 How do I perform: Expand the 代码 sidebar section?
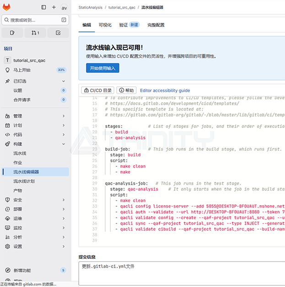(35, 135)
